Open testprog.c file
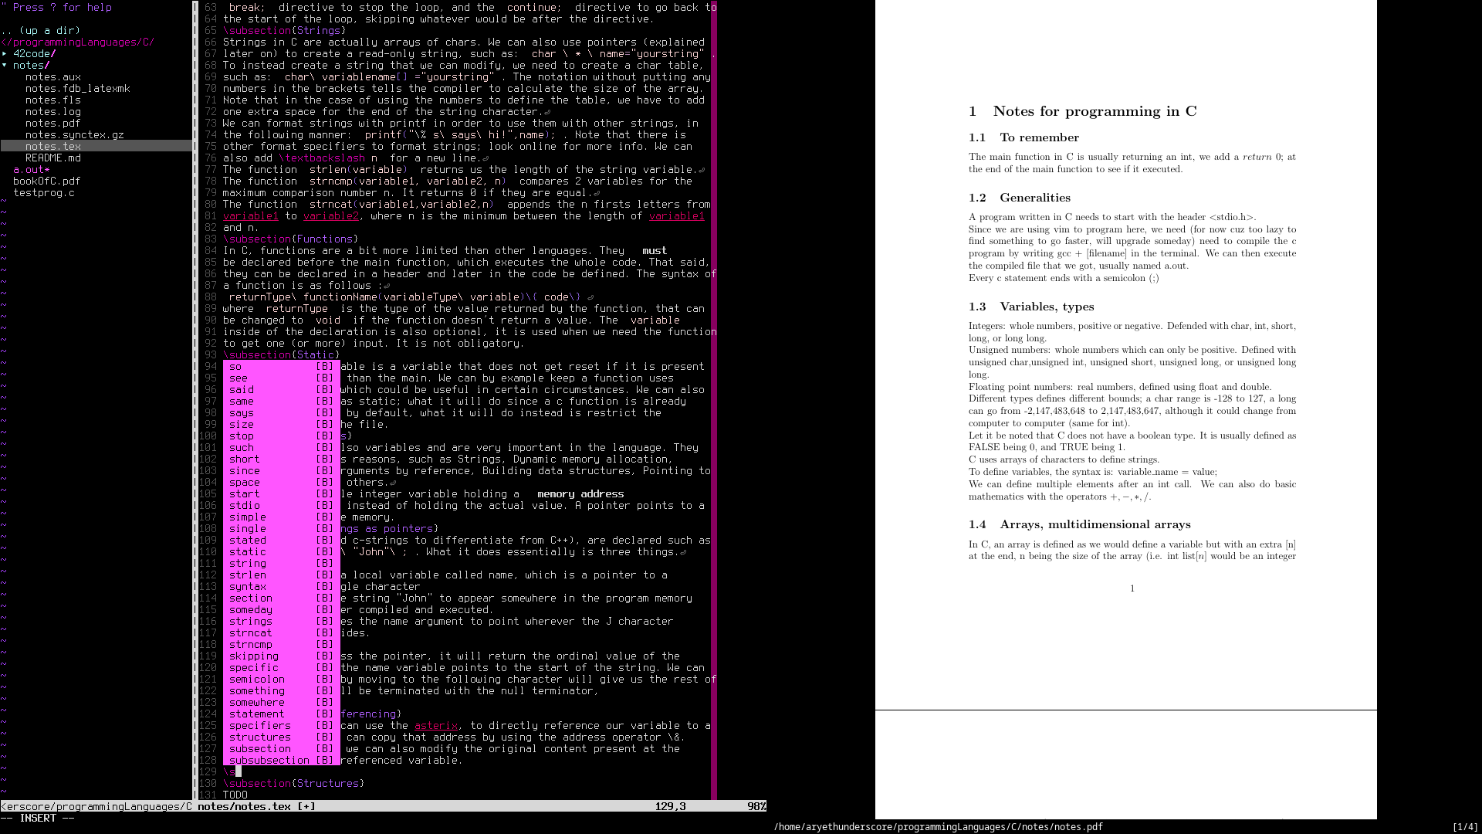 point(43,193)
